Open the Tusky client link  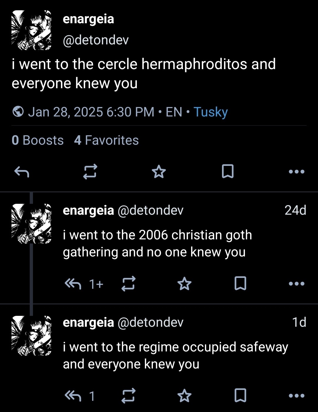[211, 112]
